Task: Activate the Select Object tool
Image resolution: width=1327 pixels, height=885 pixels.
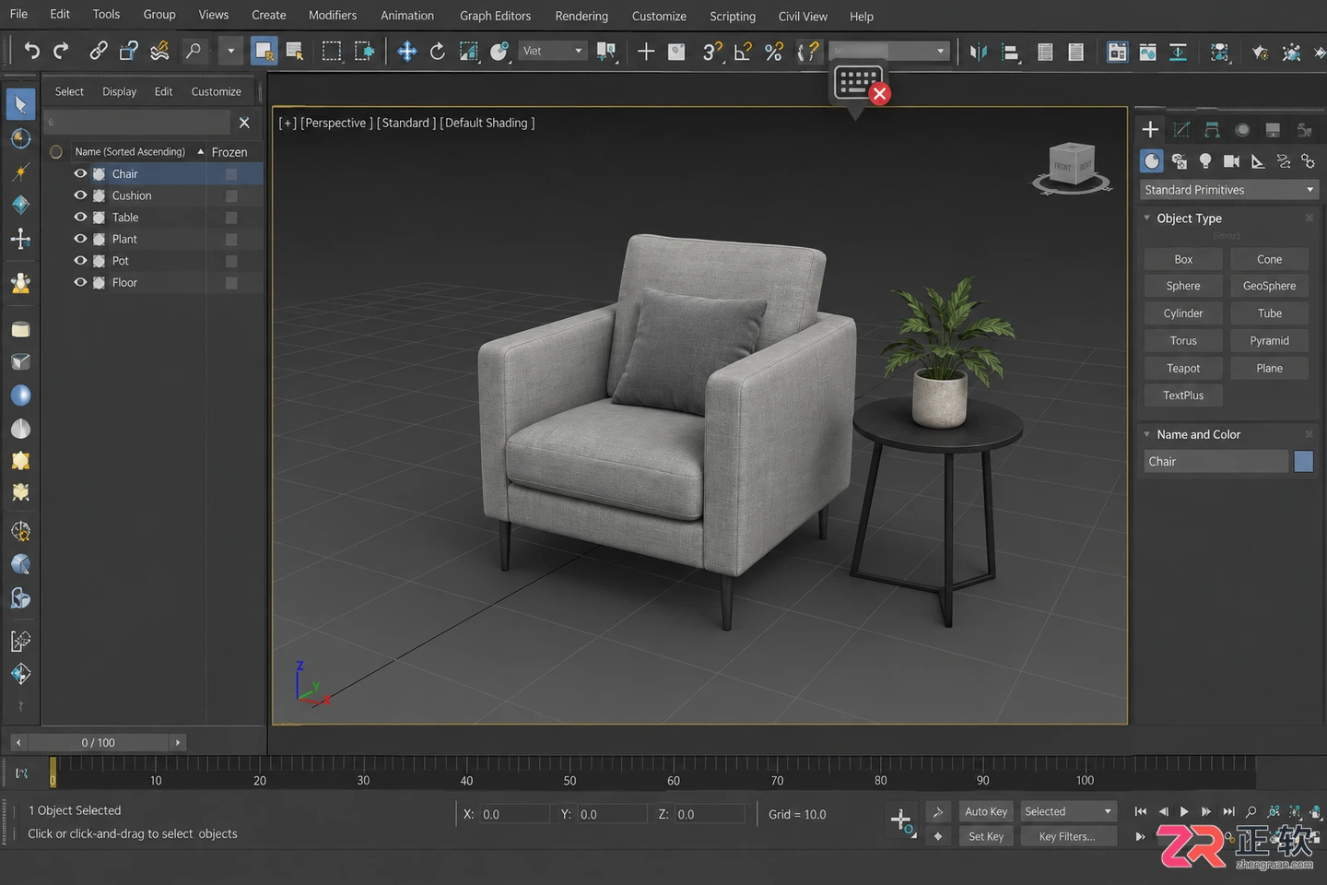Action: point(264,51)
